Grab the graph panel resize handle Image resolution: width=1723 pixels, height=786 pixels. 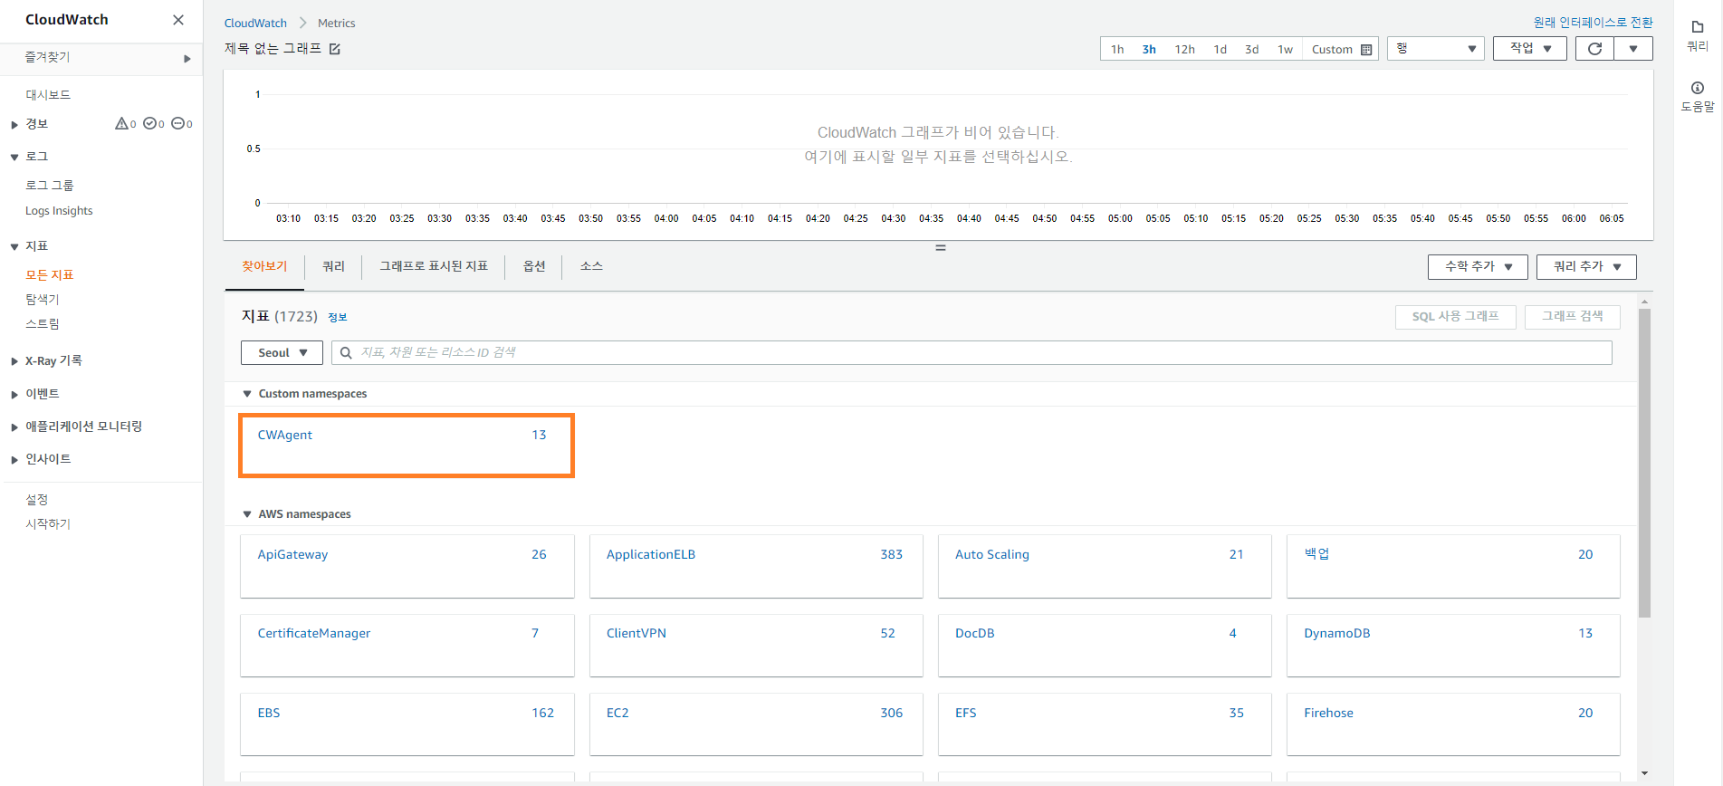(x=941, y=247)
